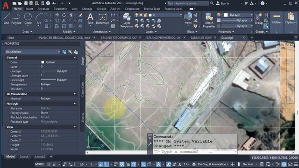Click the Rotate tool icon
299x168 pixels.
(64, 15)
